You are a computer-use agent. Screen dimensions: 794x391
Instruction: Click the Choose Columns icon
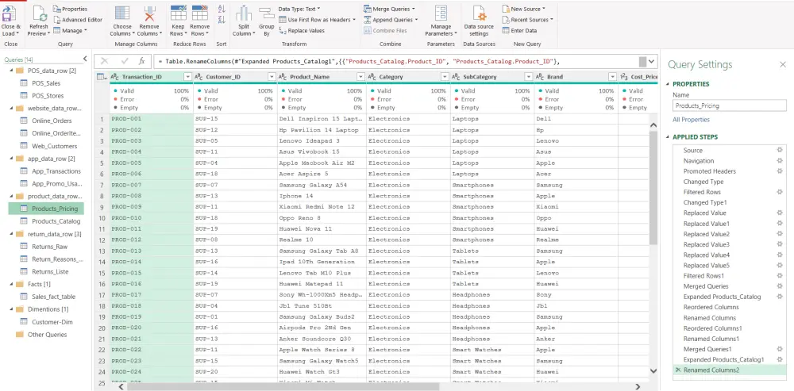tap(122, 13)
